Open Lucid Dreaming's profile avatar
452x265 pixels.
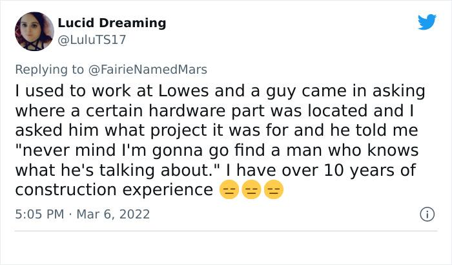(x=34, y=32)
